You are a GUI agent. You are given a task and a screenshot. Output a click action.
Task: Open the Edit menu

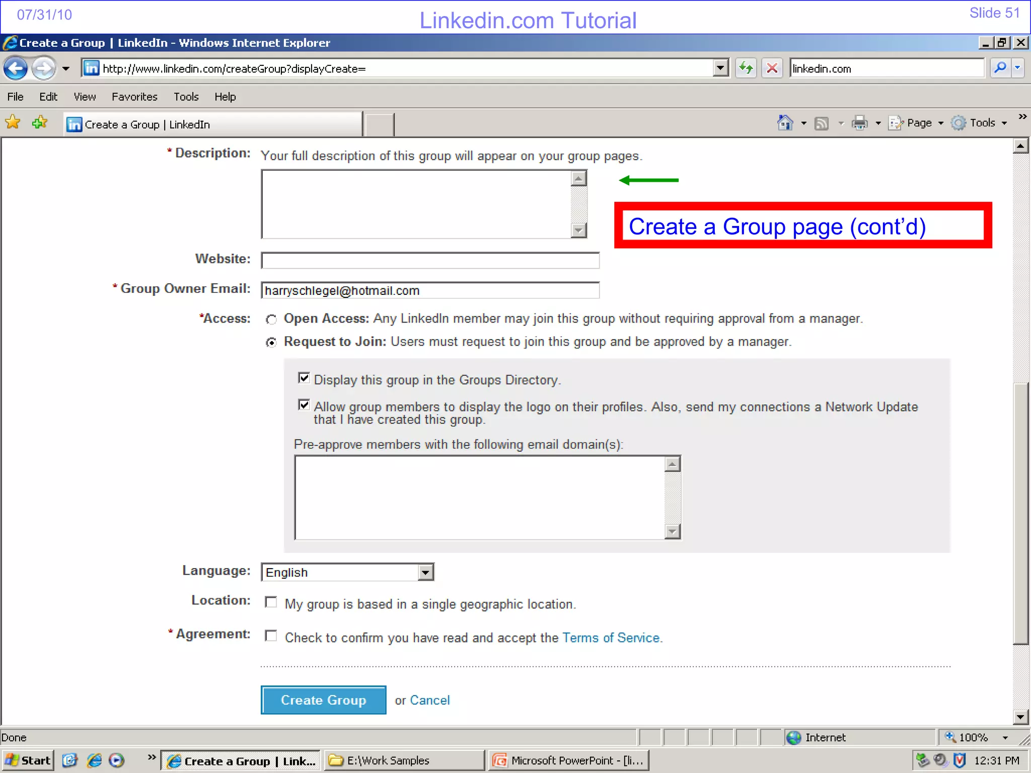(48, 97)
